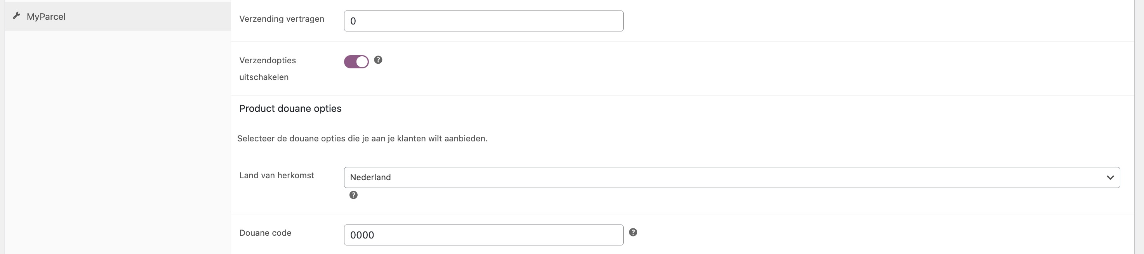The width and height of the screenshot is (1144, 254).
Task: Click the wrench tool icon in the sidebar
Action: pos(17,16)
